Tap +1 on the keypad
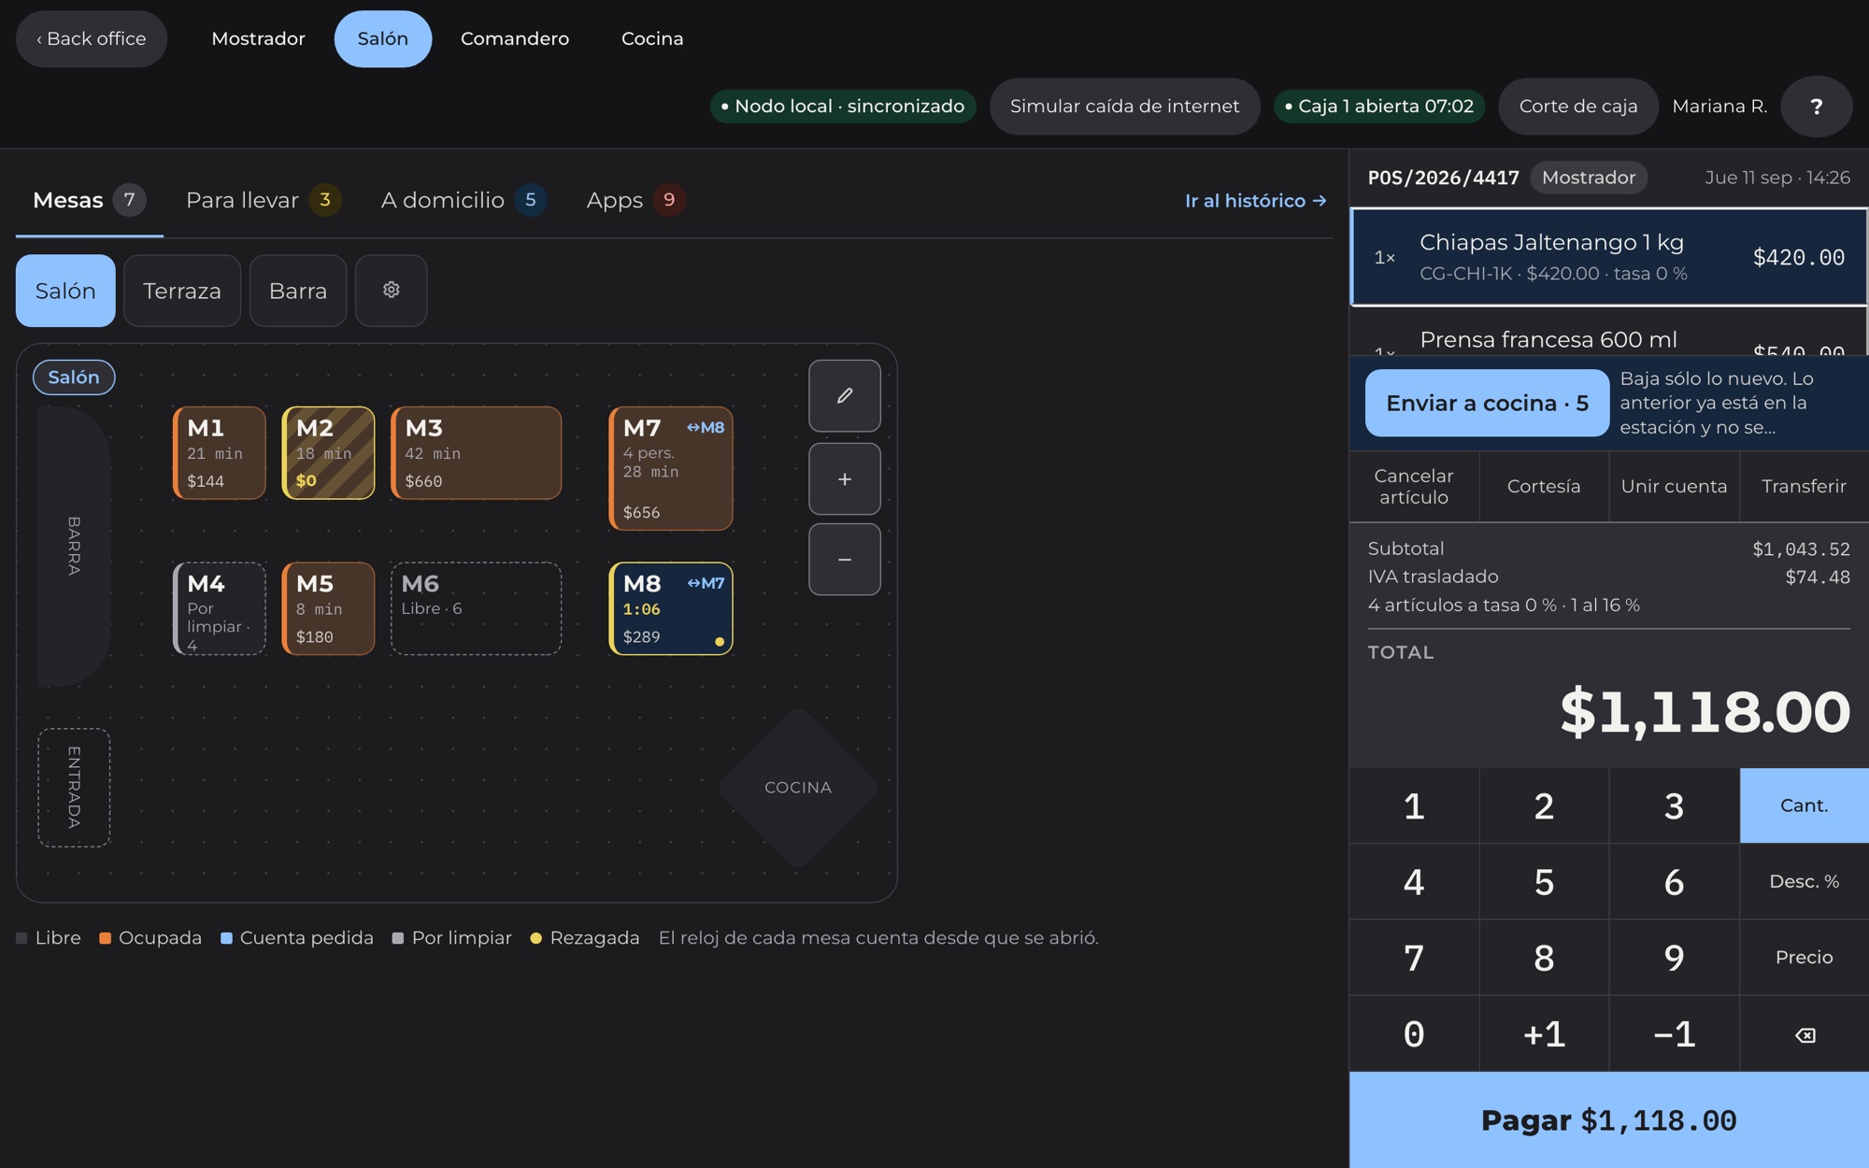Viewport: 1869px width, 1168px height. tap(1544, 1033)
